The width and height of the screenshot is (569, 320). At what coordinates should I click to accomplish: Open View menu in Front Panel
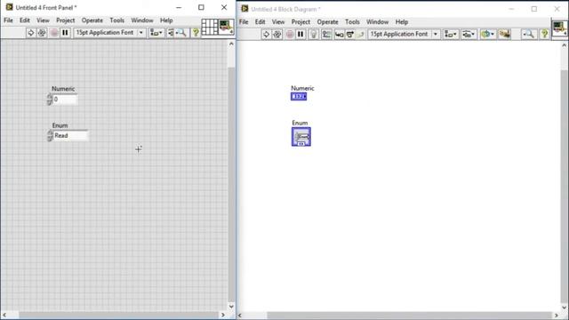pyautogui.click(x=43, y=20)
